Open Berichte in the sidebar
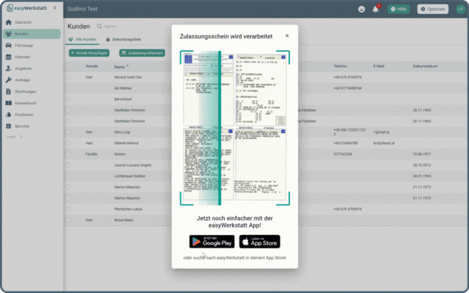 pyautogui.click(x=22, y=126)
